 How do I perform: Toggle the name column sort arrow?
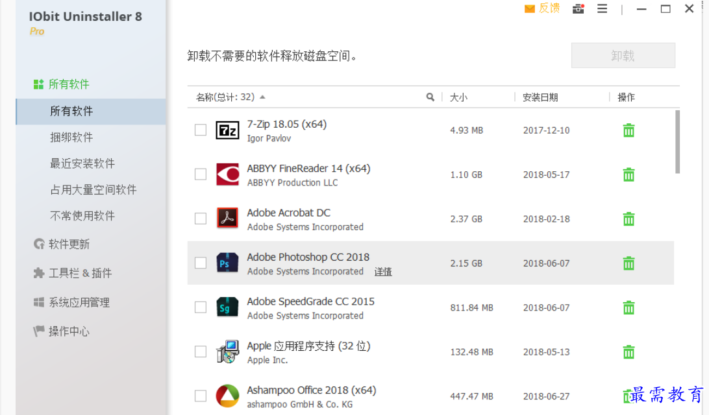click(x=263, y=97)
